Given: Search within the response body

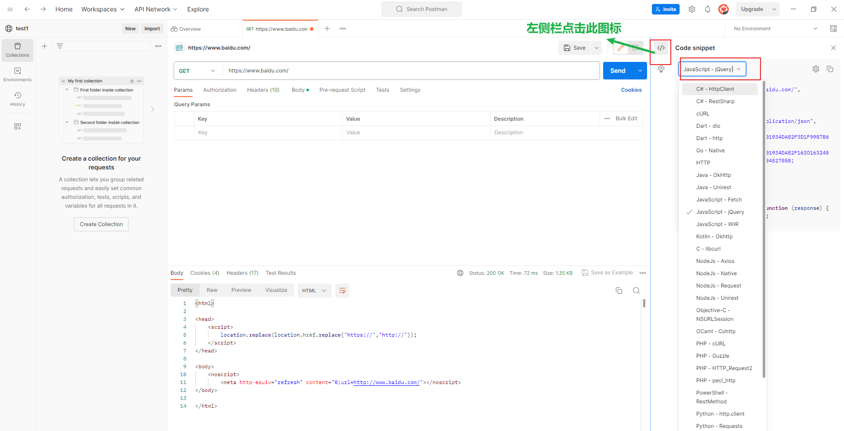Looking at the screenshot, I should click(636, 291).
